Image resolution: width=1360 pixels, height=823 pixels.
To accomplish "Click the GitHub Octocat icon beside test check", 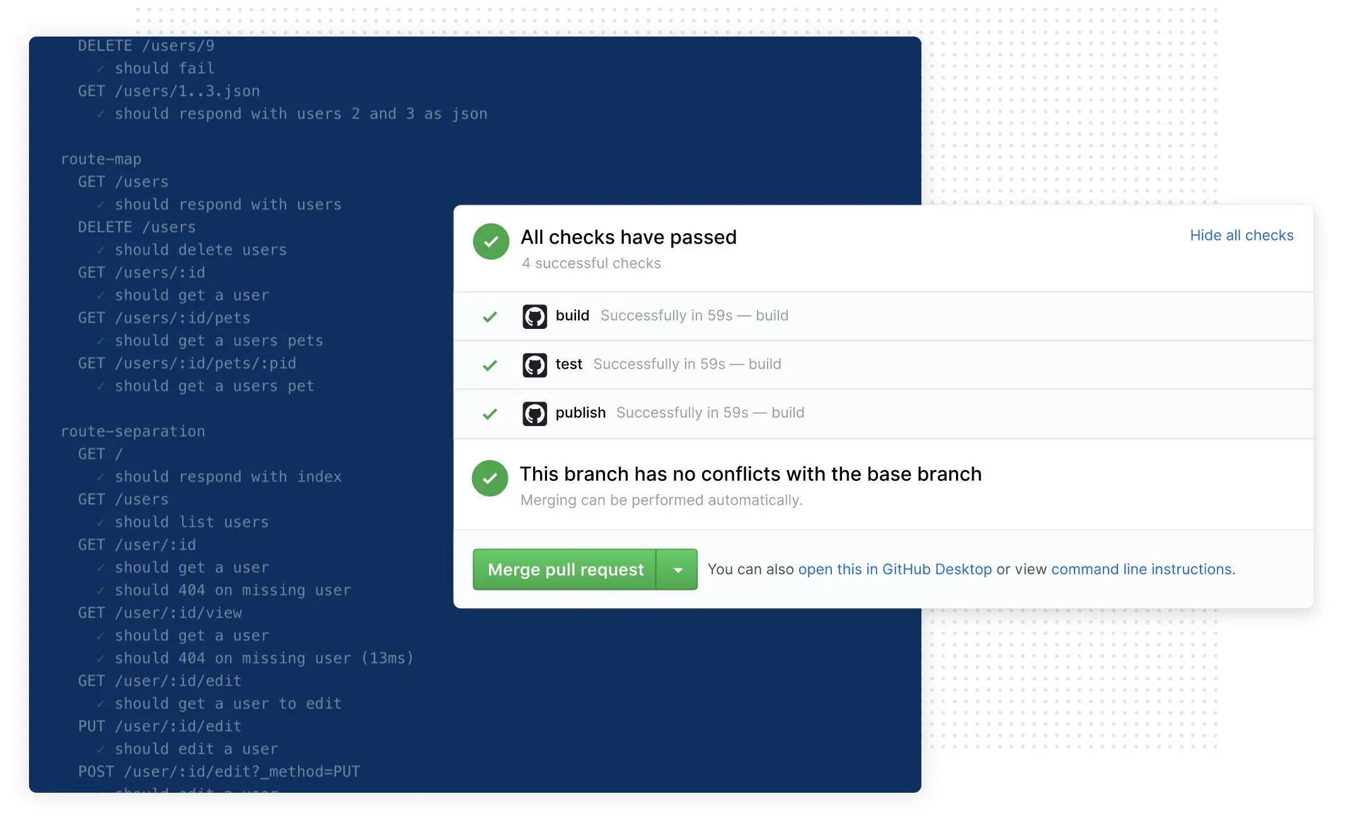I will (x=535, y=364).
